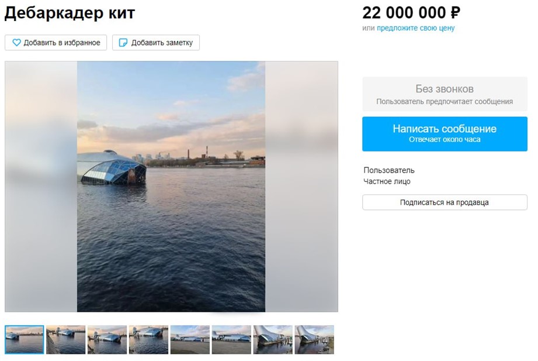The width and height of the screenshot is (538, 361).
Task: Click the note icon beside Добавить заметку
Action: point(123,43)
